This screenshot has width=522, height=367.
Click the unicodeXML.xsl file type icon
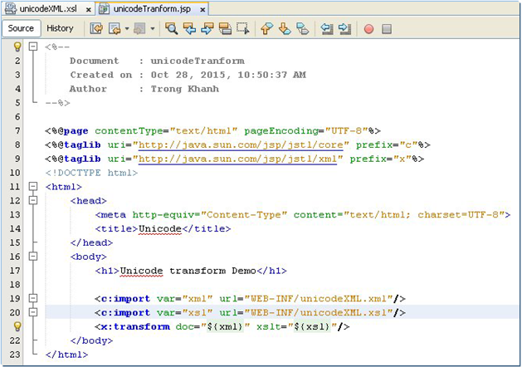11,8
